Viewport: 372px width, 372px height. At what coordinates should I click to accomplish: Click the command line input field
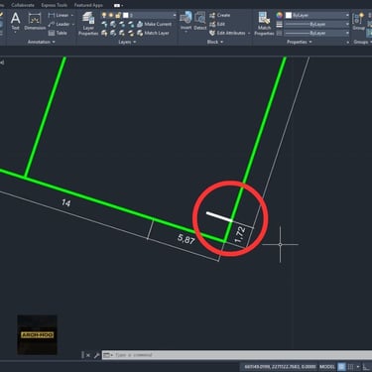coord(237,355)
